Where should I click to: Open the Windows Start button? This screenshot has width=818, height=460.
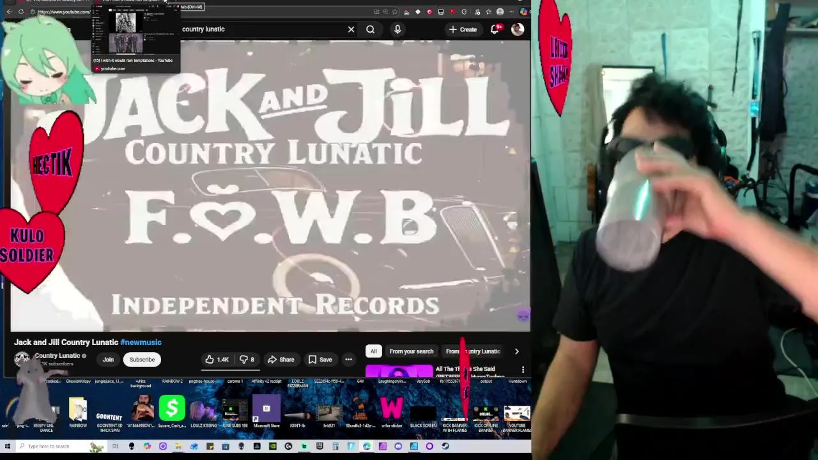[8, 446]
